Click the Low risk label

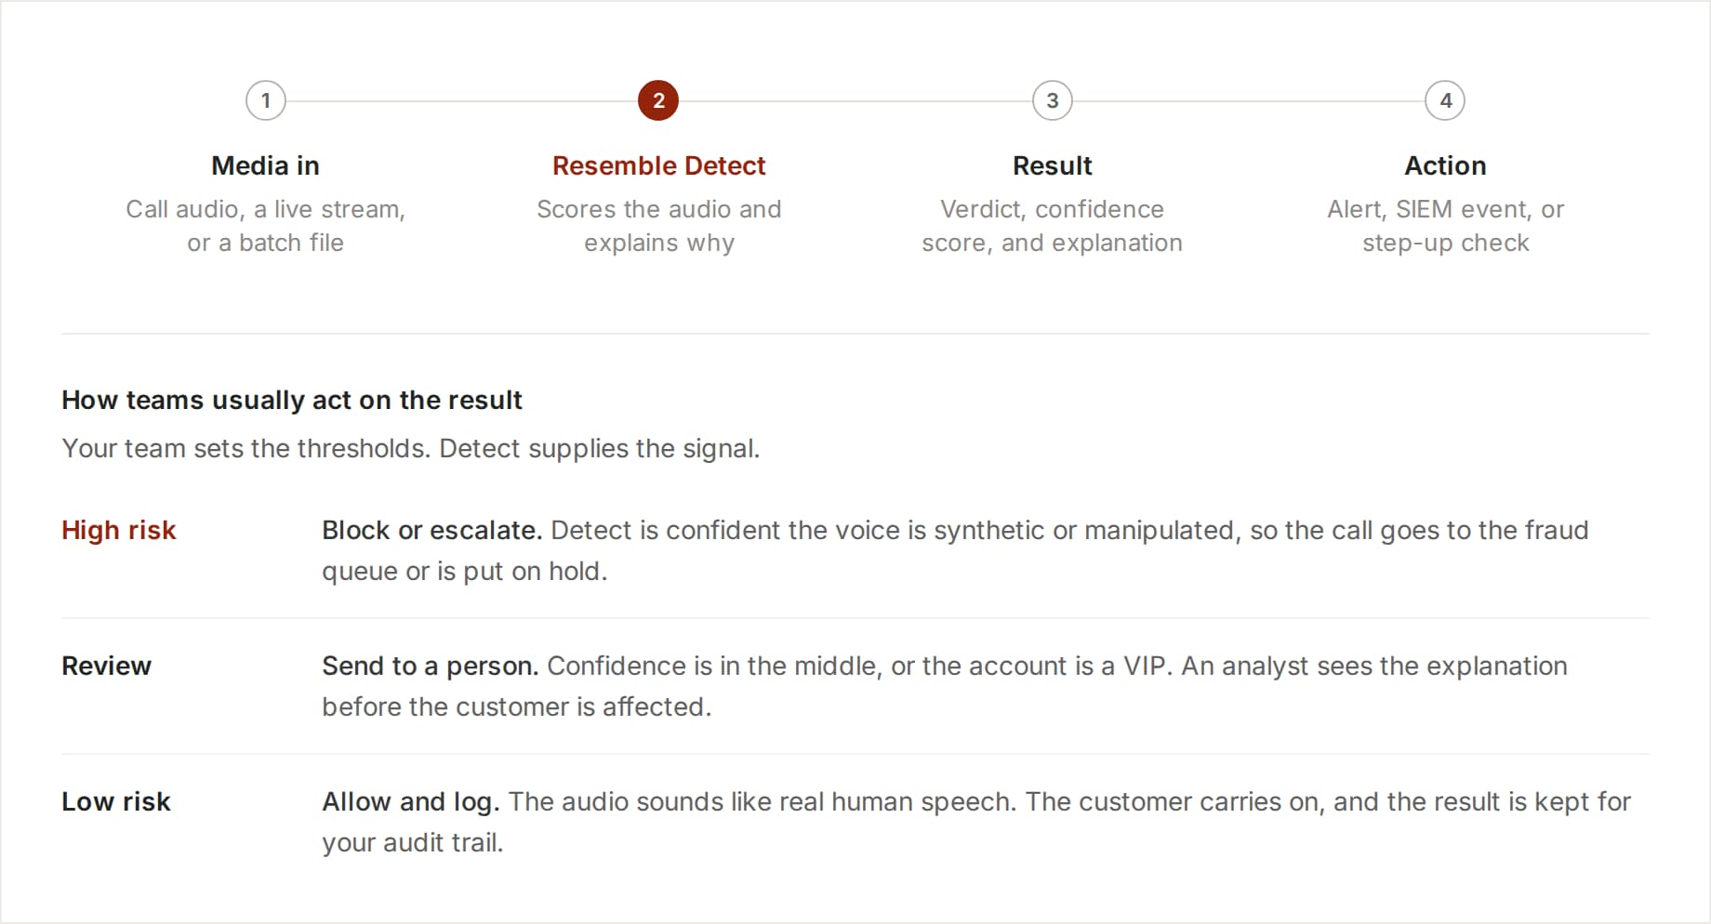click(116, 801)
